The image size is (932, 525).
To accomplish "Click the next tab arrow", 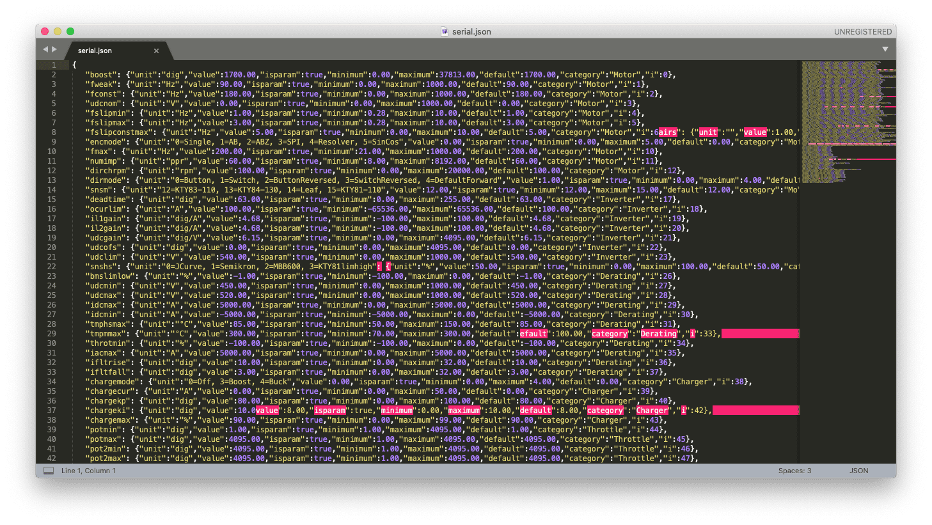I will (x=54, y=49).
